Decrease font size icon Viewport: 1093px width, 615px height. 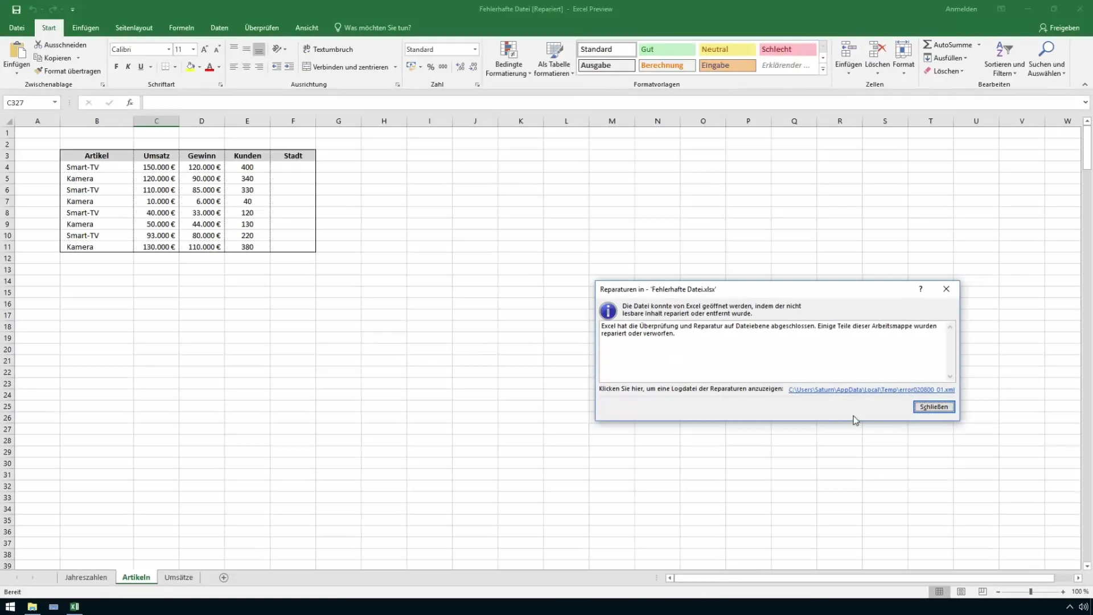pyautogui.click(x=217, y=50)
